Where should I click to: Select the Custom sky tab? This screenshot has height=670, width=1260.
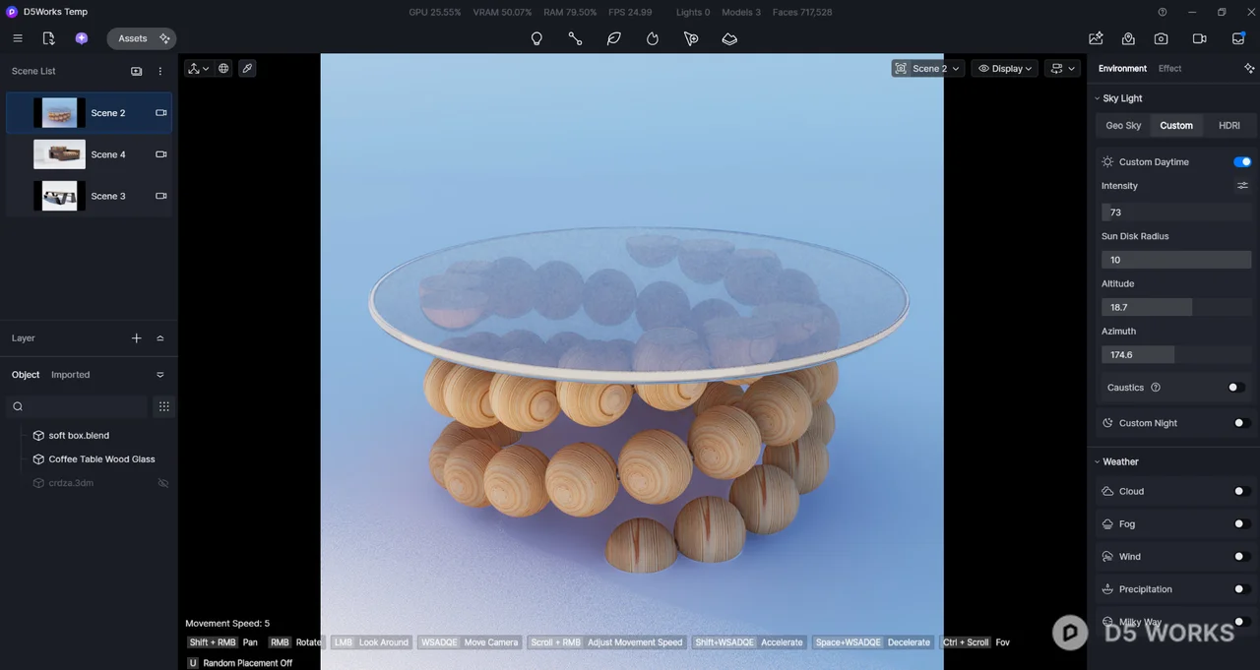[1176, 126]
